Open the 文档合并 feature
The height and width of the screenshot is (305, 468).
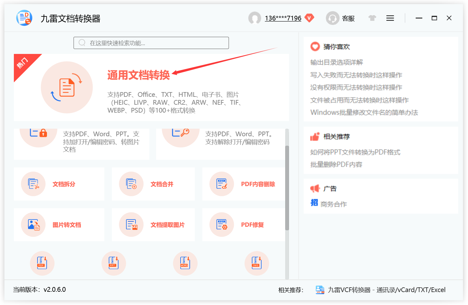153,184
